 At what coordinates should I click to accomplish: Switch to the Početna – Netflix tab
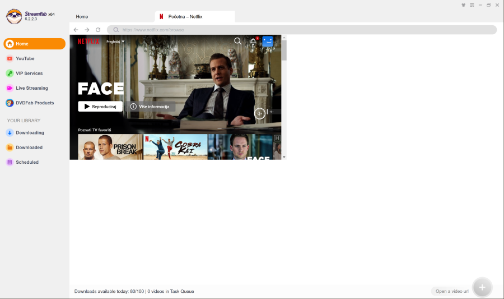point(195,17)
